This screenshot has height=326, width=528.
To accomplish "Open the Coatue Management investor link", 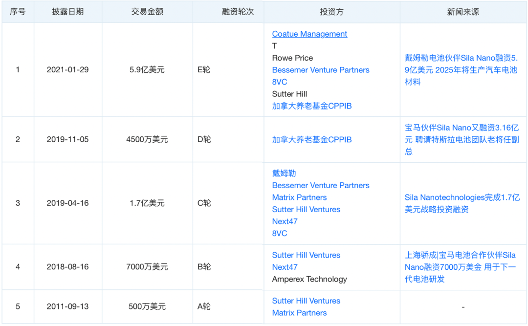I will pos(309,34).
